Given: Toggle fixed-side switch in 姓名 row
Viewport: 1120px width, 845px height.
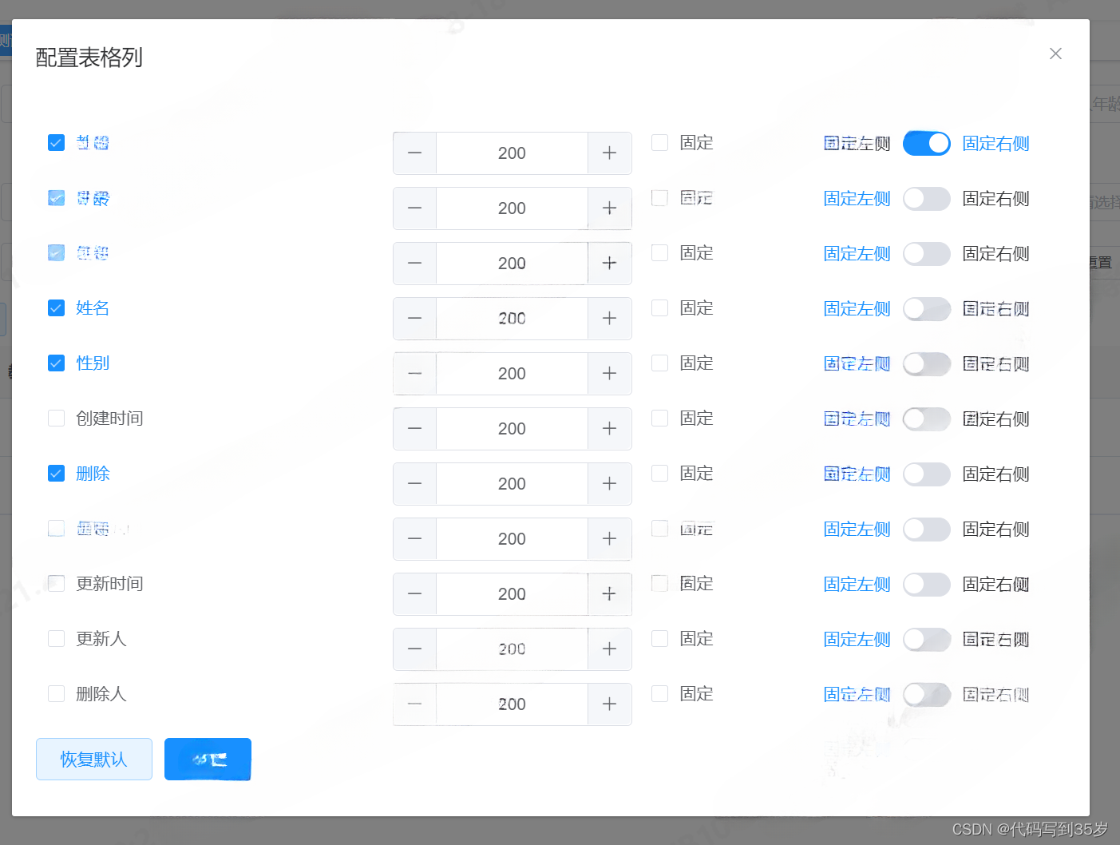Looking at the screenshot, I should [x=927, y=309].
